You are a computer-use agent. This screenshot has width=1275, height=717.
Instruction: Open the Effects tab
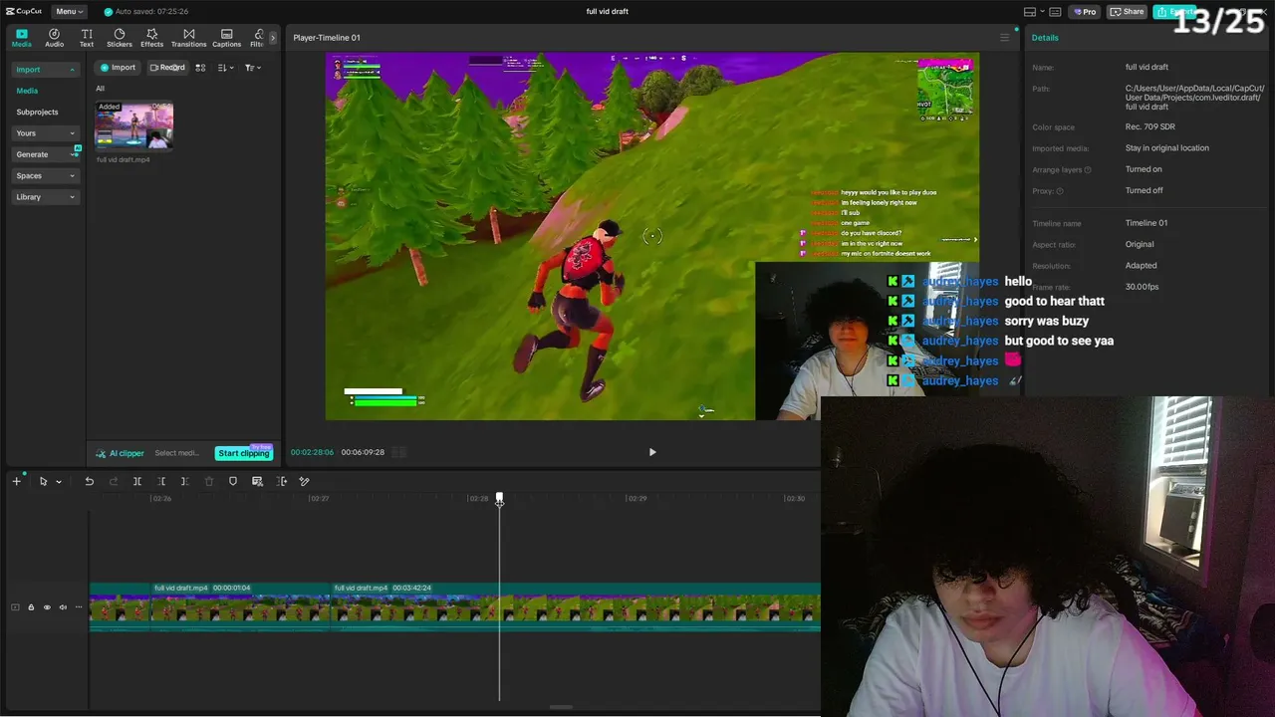tap(151, 38)
